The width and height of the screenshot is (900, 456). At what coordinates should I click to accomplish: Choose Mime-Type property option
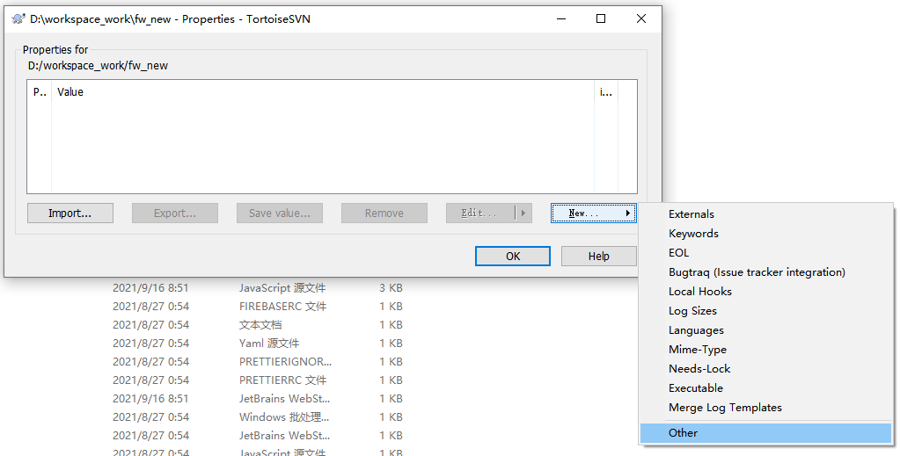[x=765, y=350]
